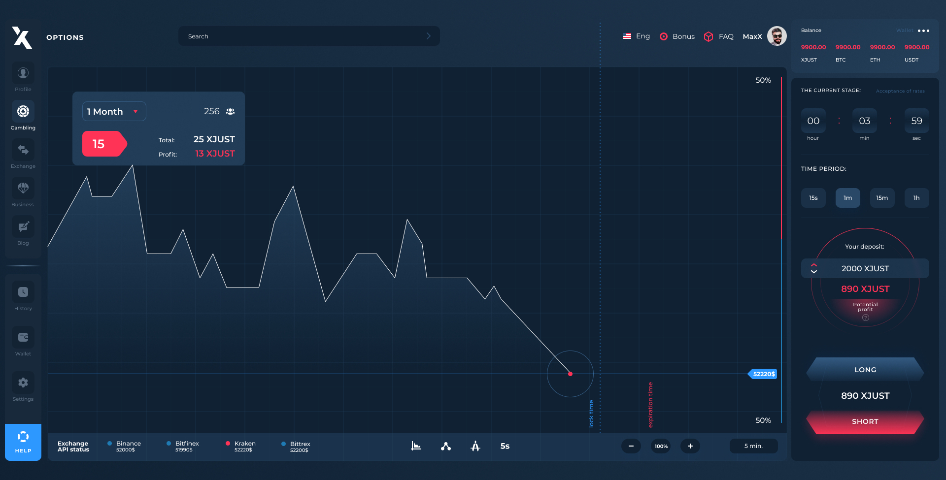Open the Blog icon in sidebar

[x=23, y=227]
